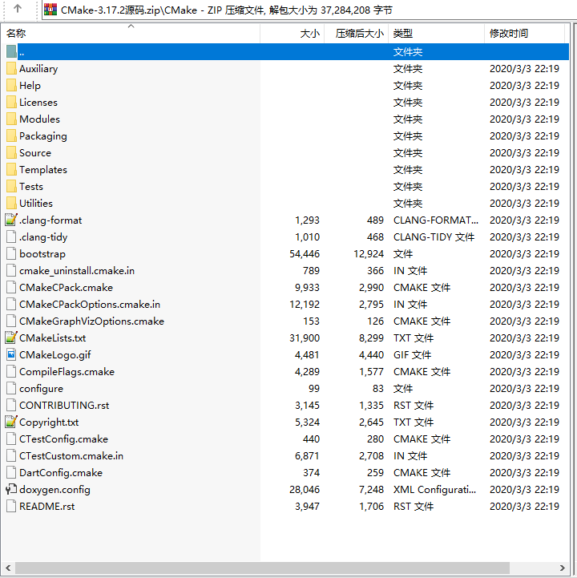The height and width of the screenshot is (578, 577).
Task: Click the WinRAR archive icon in path bar
Action: click(50, 10)
